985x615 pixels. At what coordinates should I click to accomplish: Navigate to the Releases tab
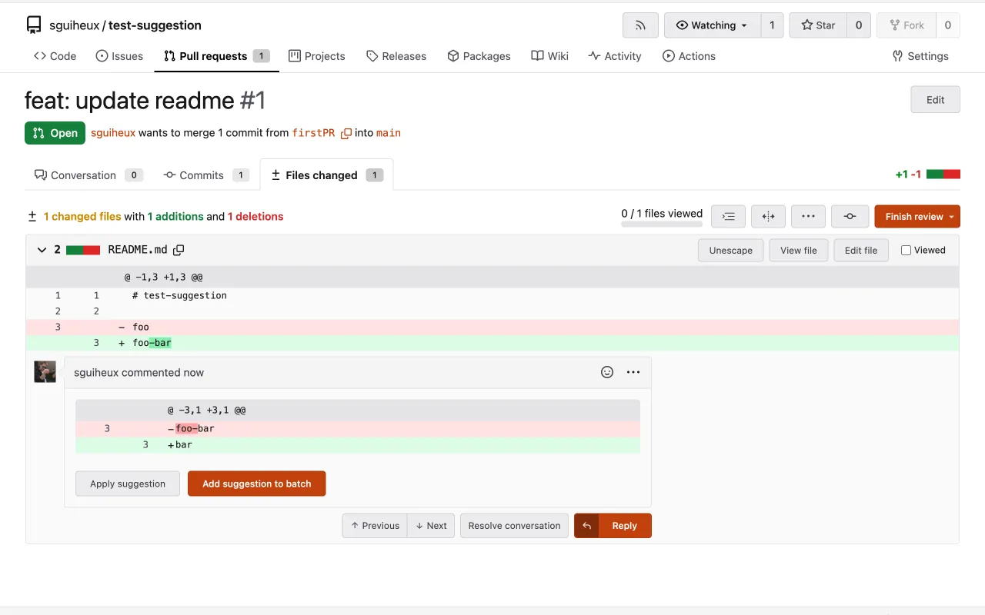click(x=396, y=56)
